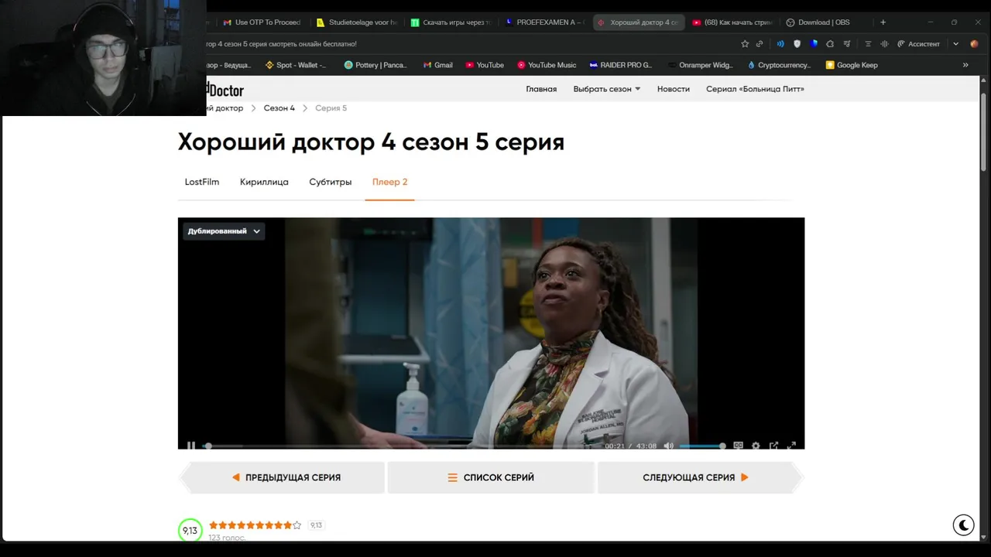Open the extensions puzzle icon
Viewport: 991px width, 557px height.
coord(830,44)
